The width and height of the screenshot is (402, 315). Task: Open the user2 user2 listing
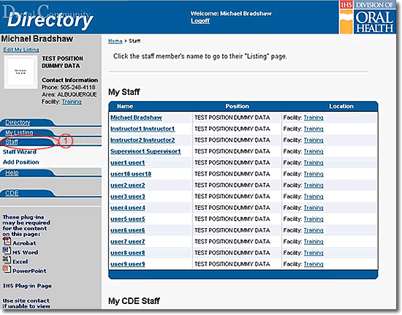point(128,186)
